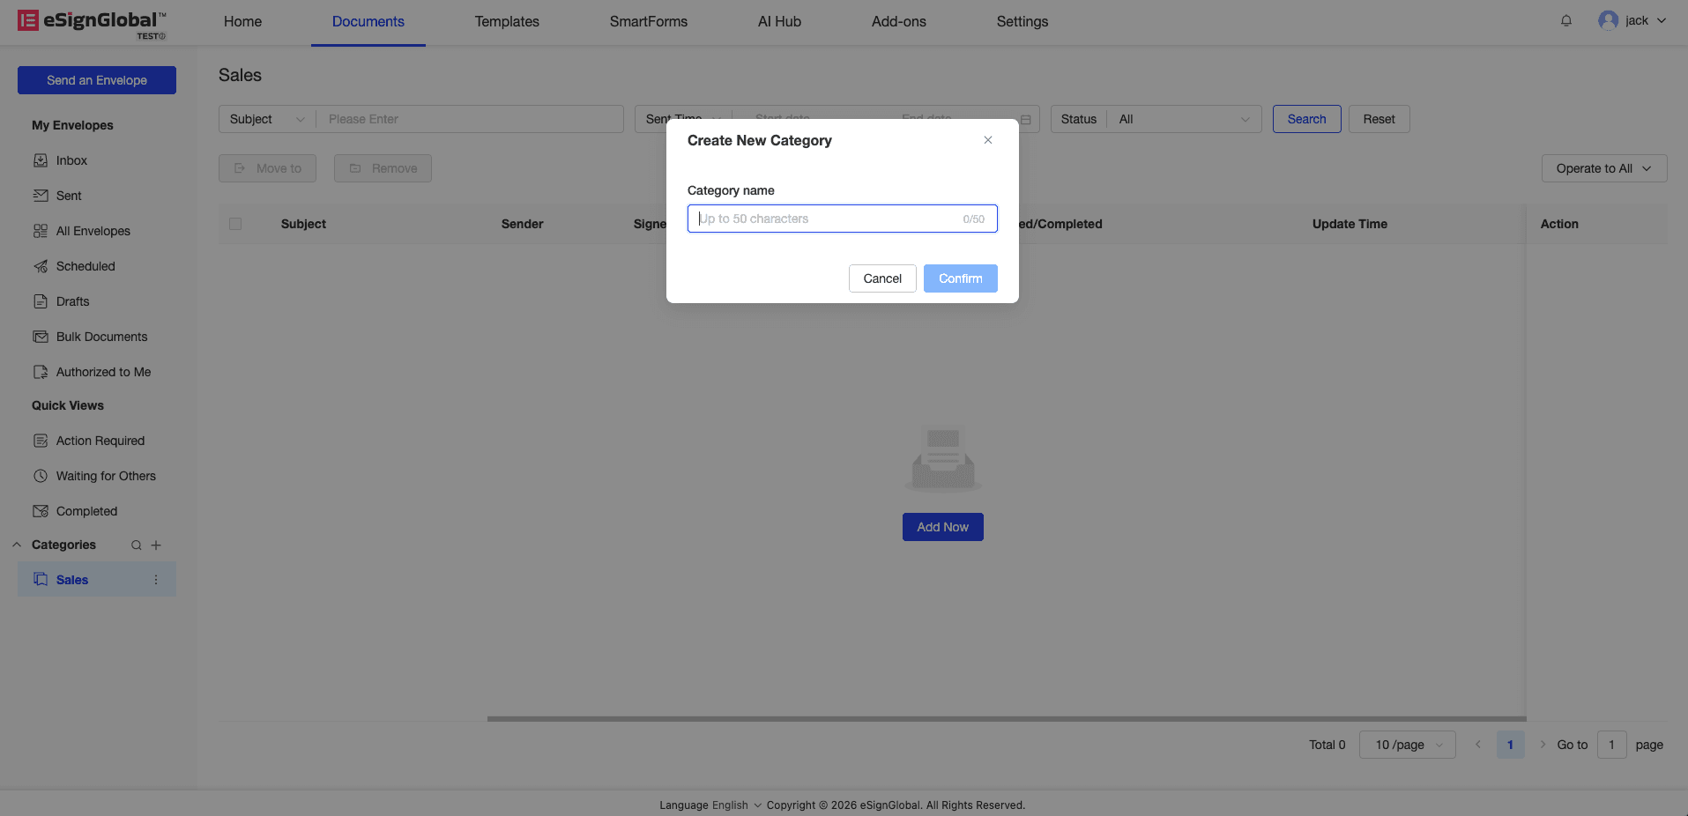Toggle the select-all checkbox in table header

point(235,224)
